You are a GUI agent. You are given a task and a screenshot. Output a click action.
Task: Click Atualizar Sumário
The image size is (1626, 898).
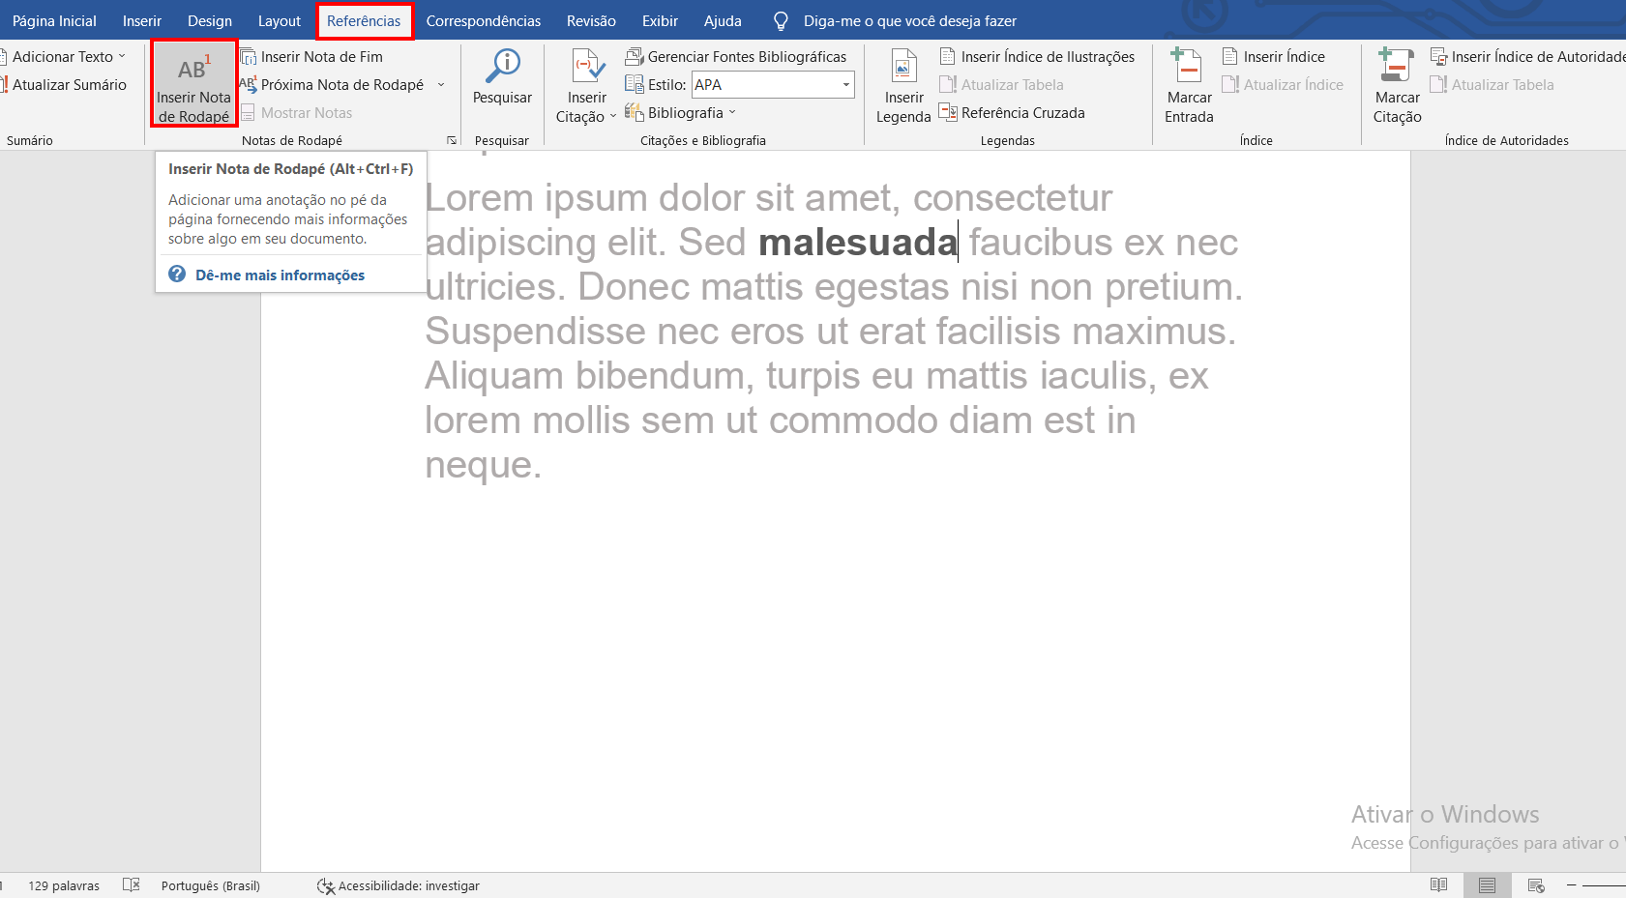click(64, 85)
